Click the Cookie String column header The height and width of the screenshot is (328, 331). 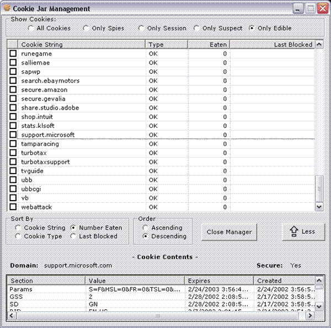click(x=82, y=45)
